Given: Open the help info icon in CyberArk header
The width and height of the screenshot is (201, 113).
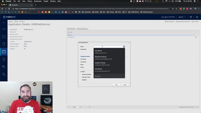Looking at the screenshot, I should [197, 17].
